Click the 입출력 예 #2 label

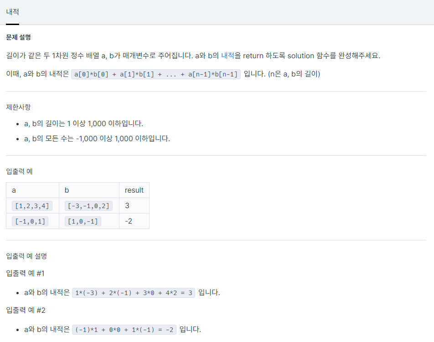pos(26,311)
